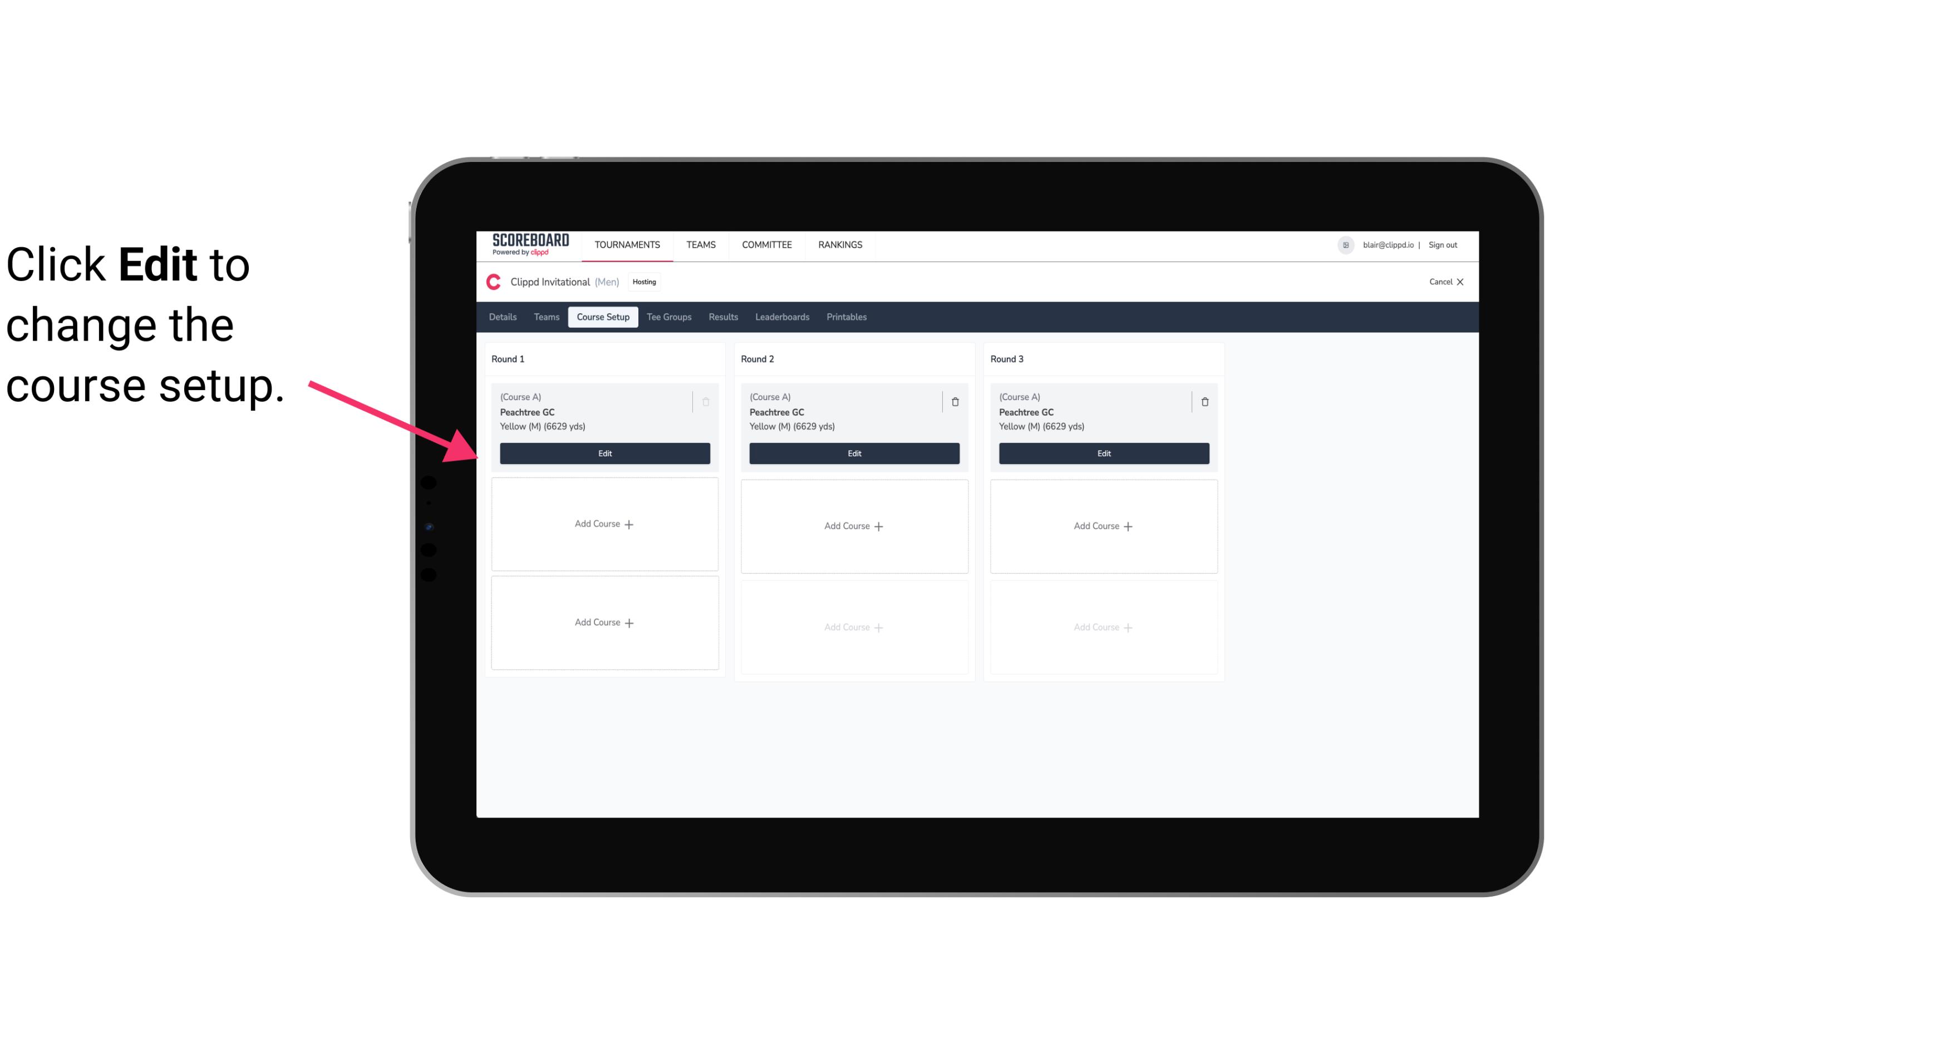The height and width of the screenshot is (1048, 1948).
Task: Click delete icon for Round 1 course
Action: pyautogui.click(x=706, y=401)
